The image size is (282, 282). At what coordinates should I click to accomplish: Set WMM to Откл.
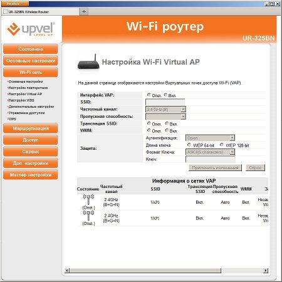149,130
